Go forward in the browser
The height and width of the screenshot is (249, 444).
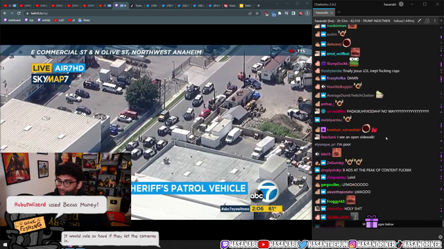click(x=12, y=13)
